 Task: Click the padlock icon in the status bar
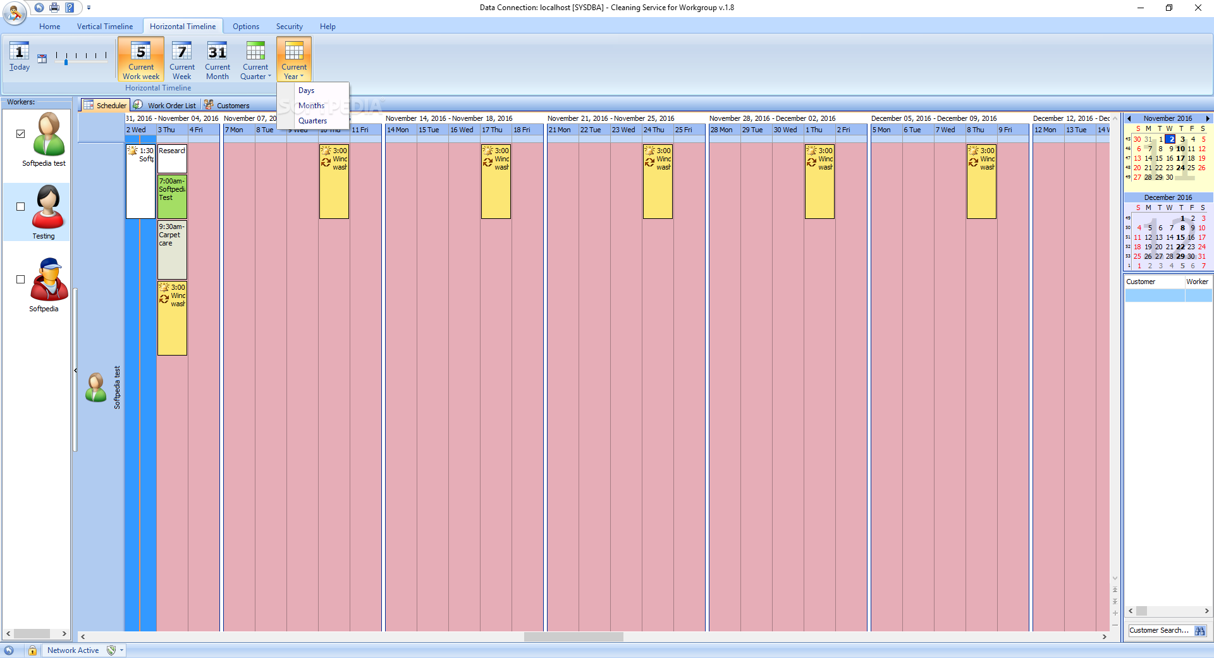pyautogui.click(x=32, y=650)
